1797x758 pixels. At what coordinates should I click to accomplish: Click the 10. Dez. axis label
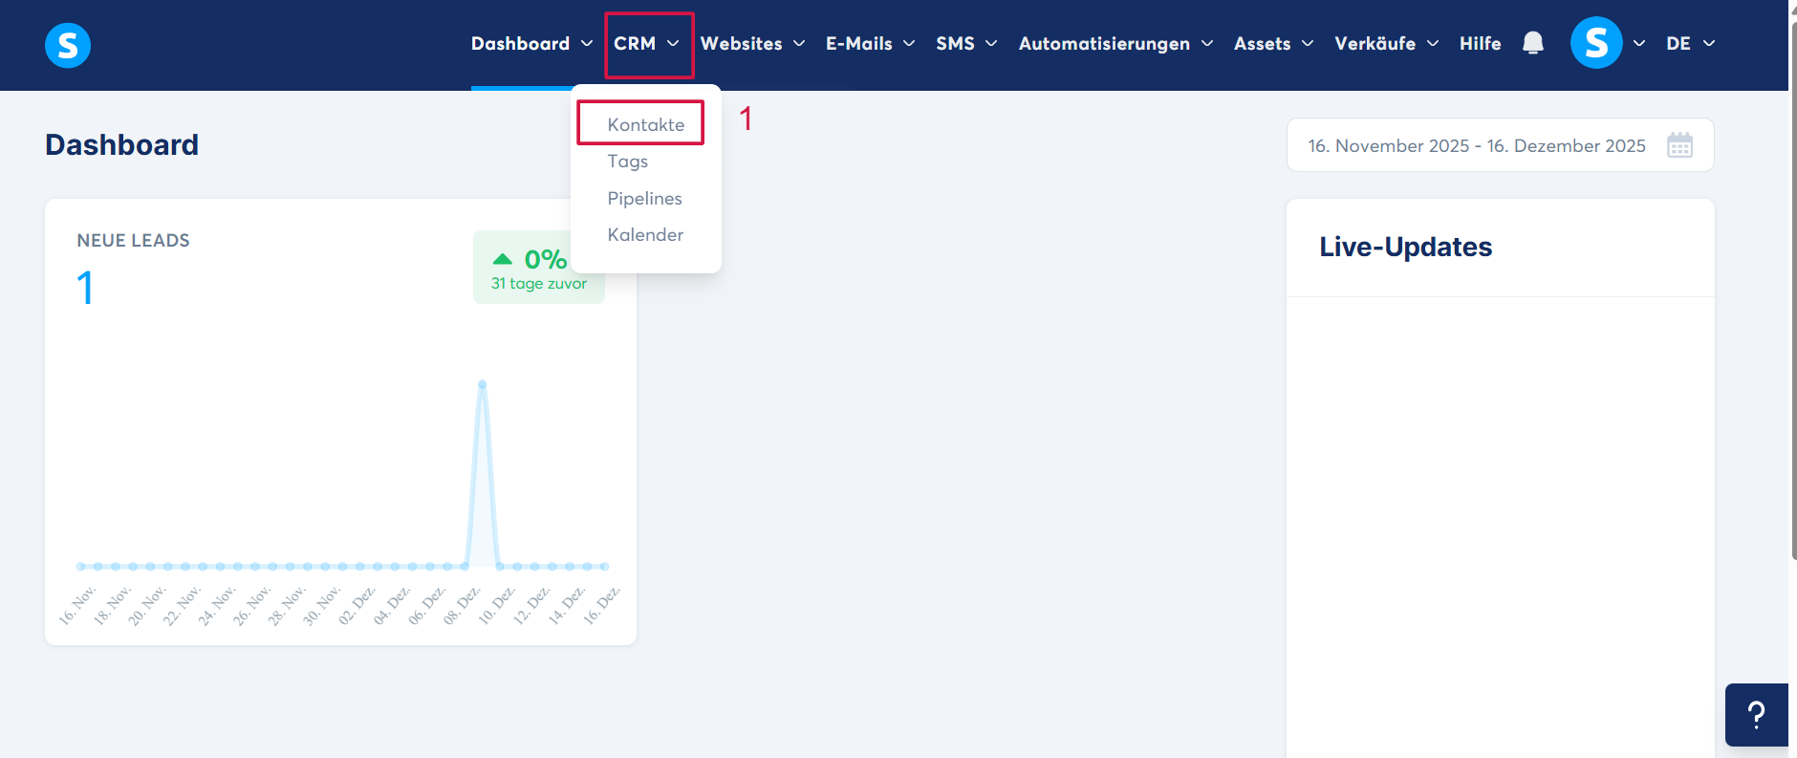[x=498, y=606]
